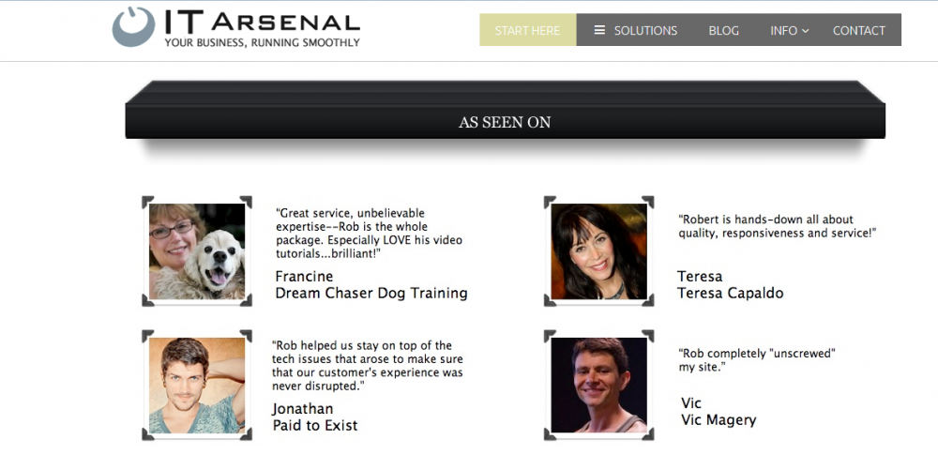Click Jonathan's testimonial photo
This screenshot has height=470, width=938.
pos(197,385)
